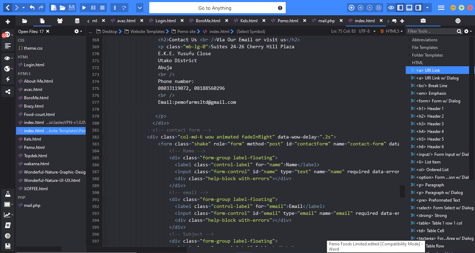Click the New file toolbar icon
This screenshot has height=253, width=475.
(x=53, y=8)
